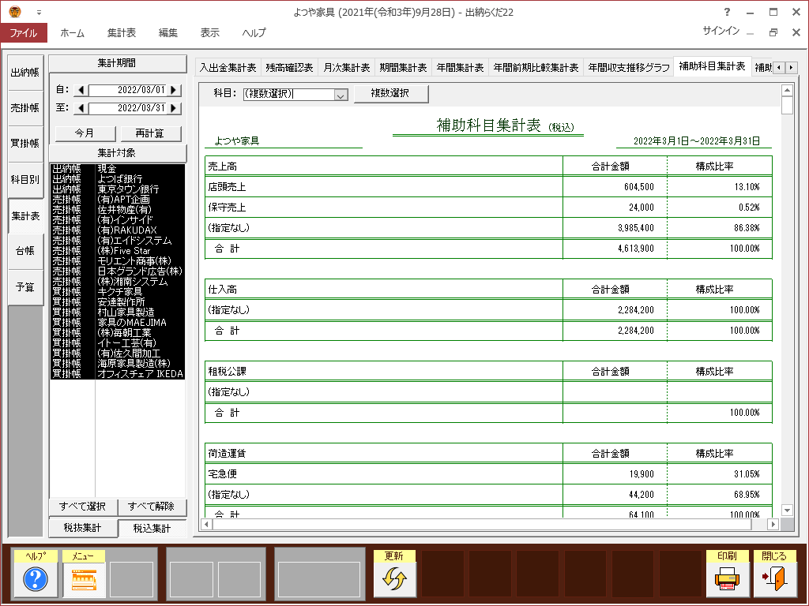The height and width of the screenshot is (606, 809).
Task: Switch to 買掛帳 side tab
Action: (25, 144)
